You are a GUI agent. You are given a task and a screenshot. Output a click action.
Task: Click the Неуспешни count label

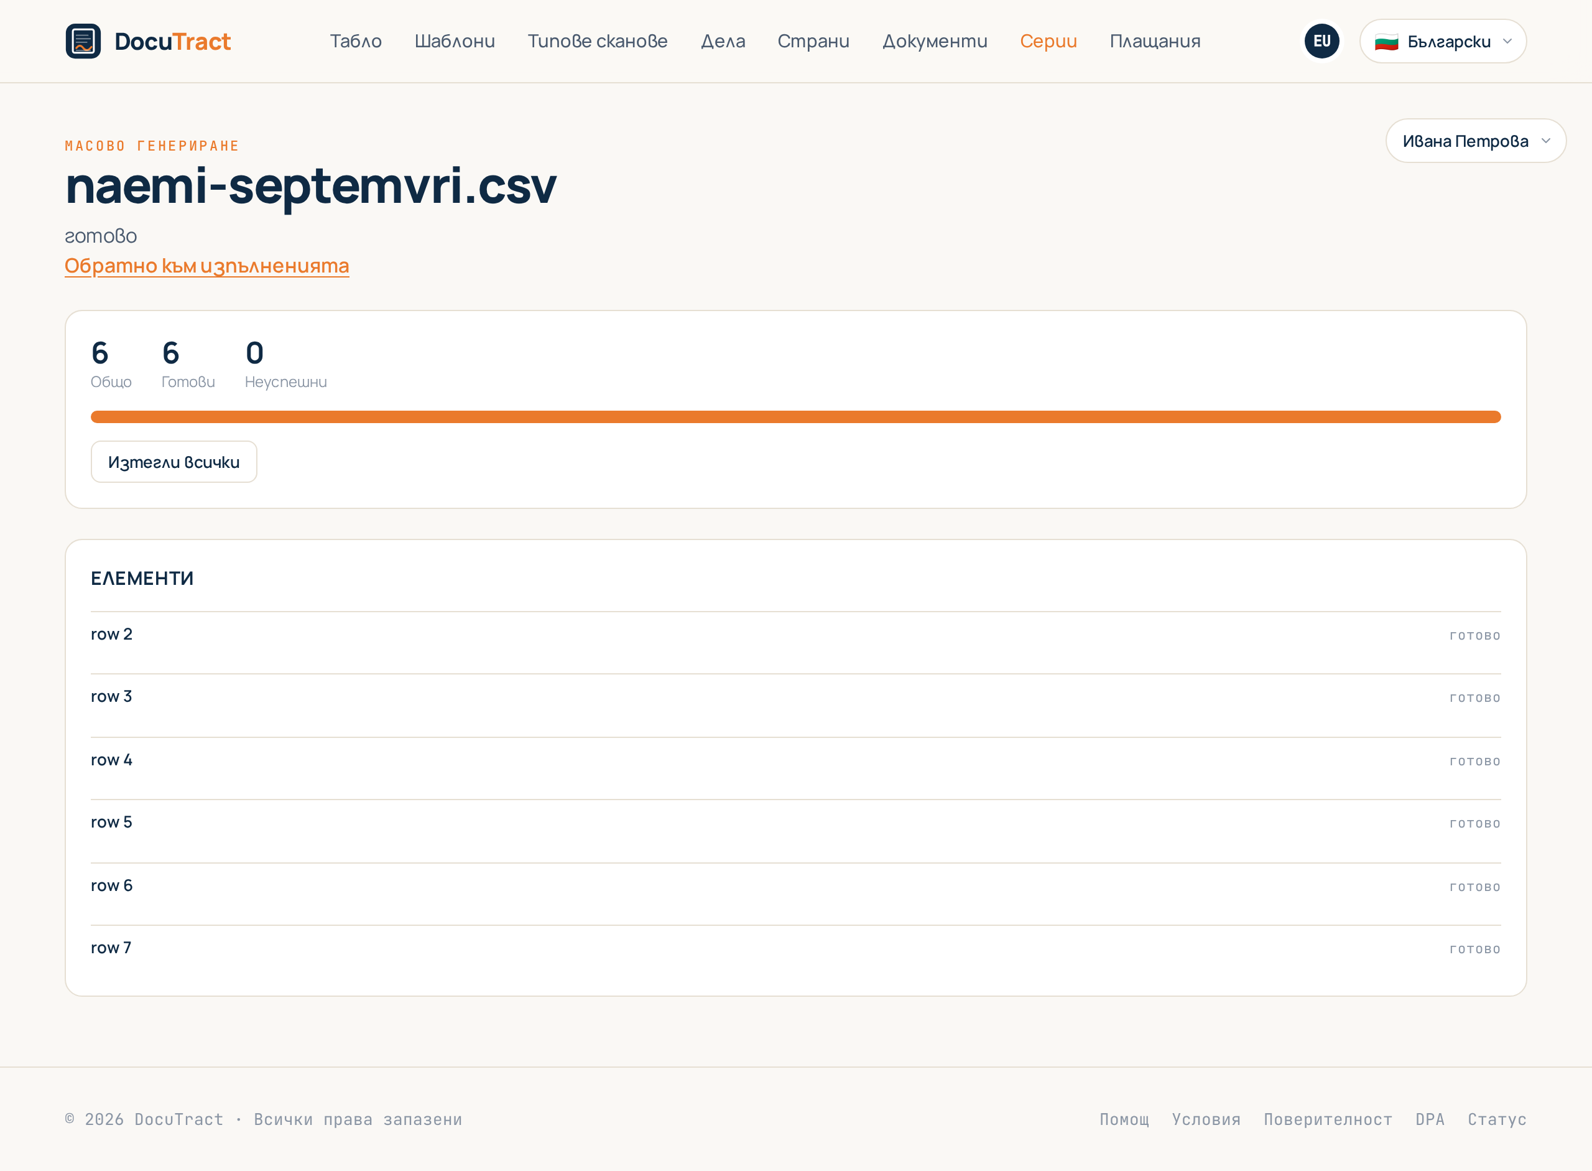pyautogui.click(x=285, y=382)
